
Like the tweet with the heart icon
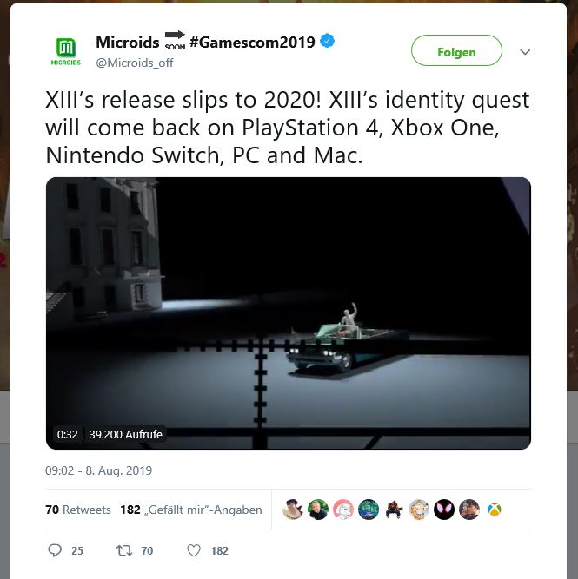pos(194,550)
